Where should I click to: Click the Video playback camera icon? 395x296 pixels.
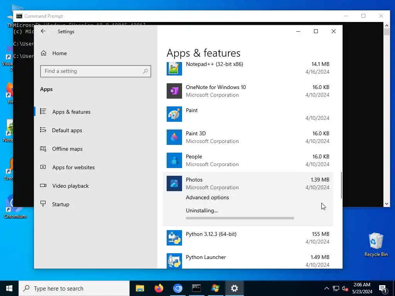(43, 185)
